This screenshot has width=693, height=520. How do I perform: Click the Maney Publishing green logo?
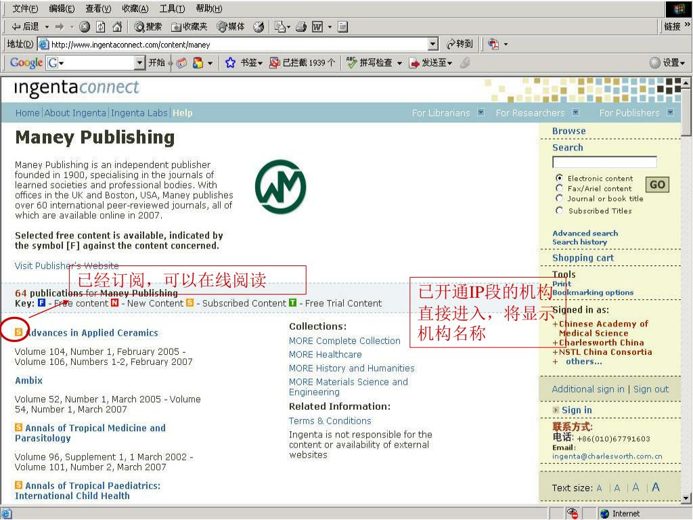coord(281,187)
